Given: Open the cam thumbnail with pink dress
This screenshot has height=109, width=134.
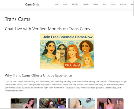Looking at the screenshot, I should point(110,103).
